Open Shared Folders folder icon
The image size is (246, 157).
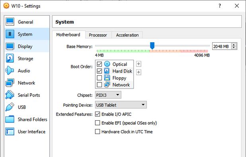pos(10,119)
